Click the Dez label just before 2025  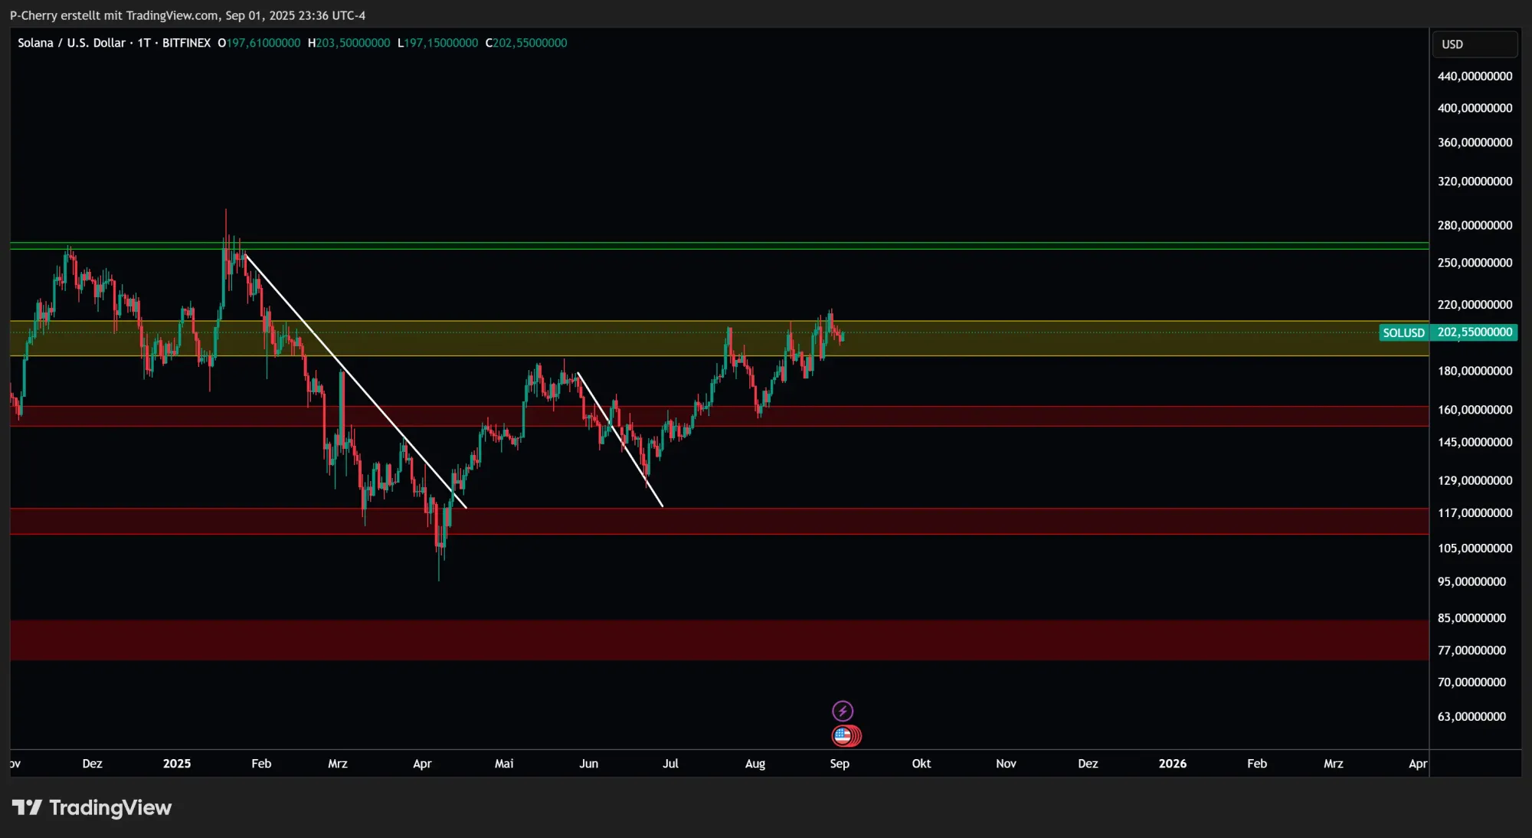point(92,764)
